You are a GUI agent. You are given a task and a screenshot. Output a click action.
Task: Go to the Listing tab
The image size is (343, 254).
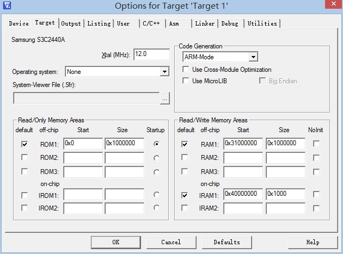pyautogui.click(x=99, y=23)
